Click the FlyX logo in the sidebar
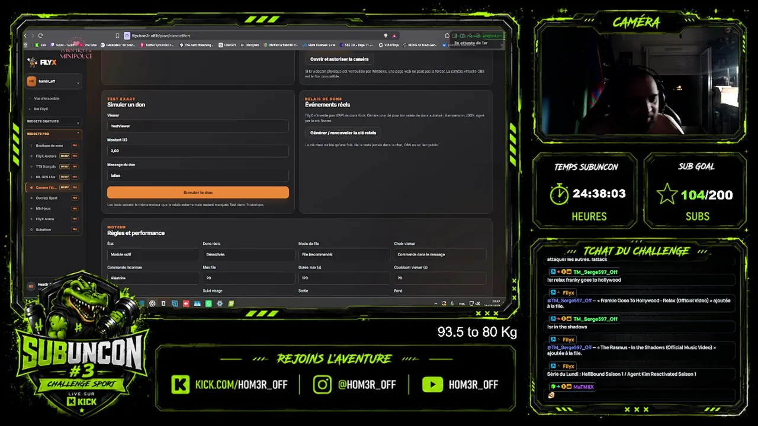The image size is (758, 426). pos(41,62)
